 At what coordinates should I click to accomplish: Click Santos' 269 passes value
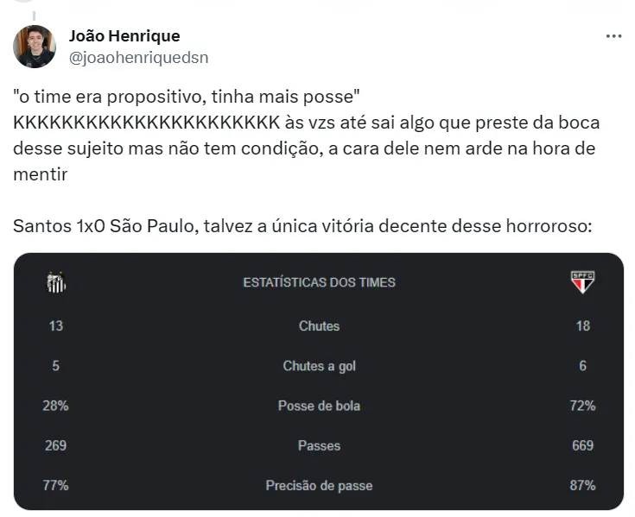(56, 445)
